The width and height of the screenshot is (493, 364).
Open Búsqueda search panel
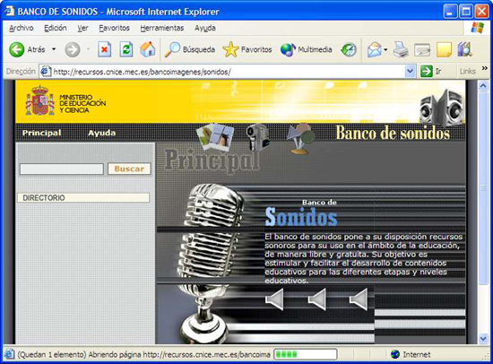[x=190, y=49]
